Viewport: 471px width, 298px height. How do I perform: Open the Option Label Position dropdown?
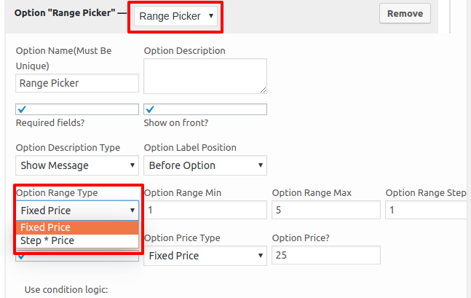tap(205, 165)
